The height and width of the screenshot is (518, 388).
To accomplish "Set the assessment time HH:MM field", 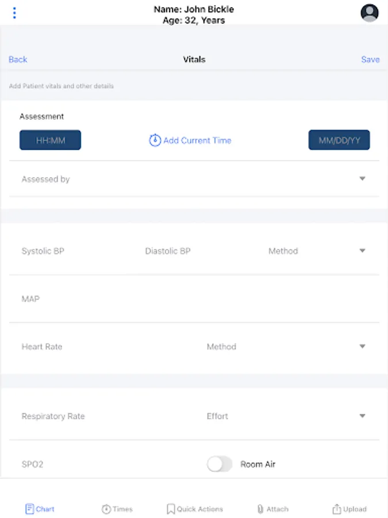I will pyautogui.click(x=51, y=140).
